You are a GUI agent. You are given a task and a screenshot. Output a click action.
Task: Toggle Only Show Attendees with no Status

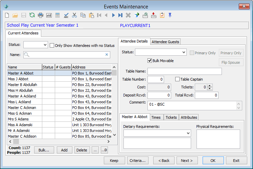(x=52, y=46)
